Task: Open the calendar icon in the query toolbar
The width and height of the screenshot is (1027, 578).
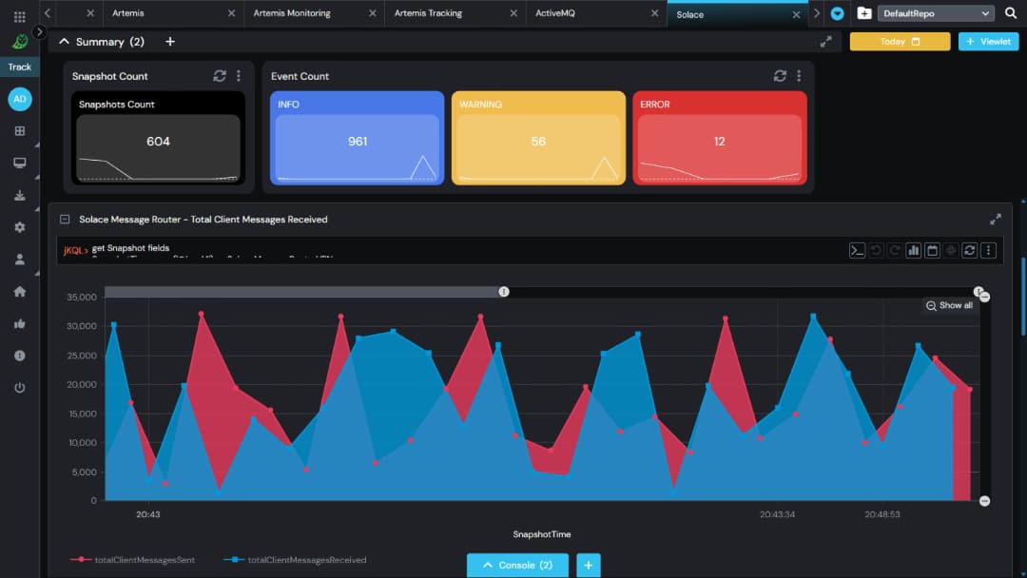Action: point(932,250)
